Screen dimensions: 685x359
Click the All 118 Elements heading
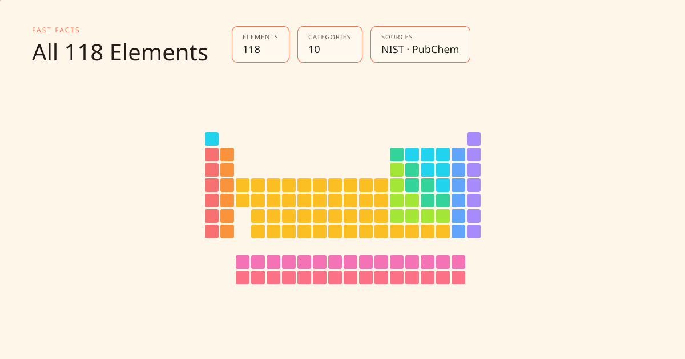pos(120,52)
